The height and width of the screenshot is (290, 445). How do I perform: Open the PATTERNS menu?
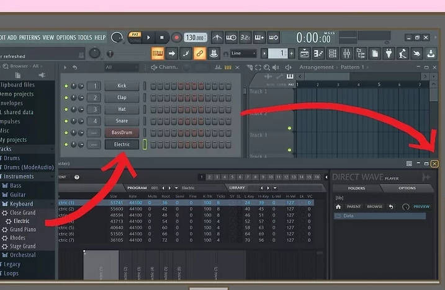(x=30, y=37)
